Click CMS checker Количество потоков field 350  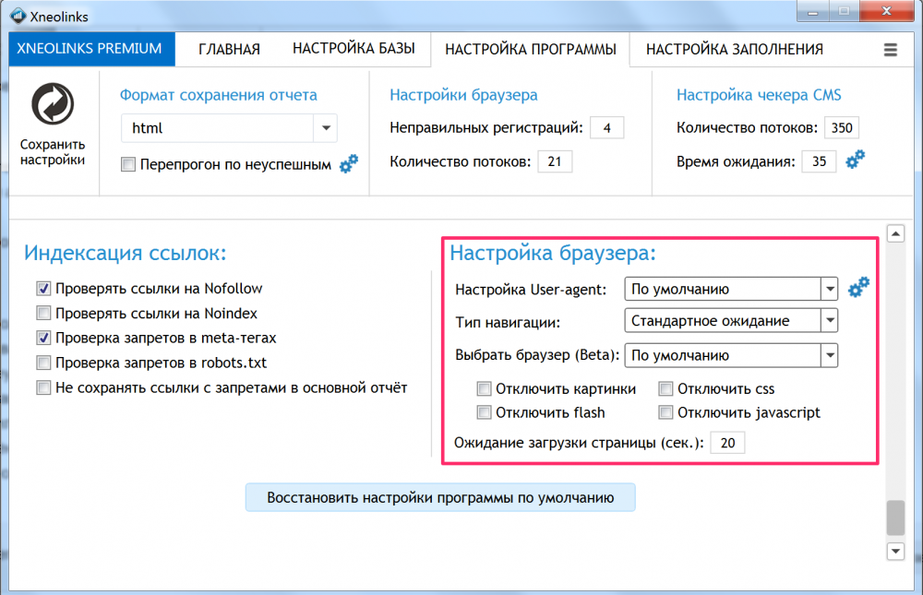842,127
